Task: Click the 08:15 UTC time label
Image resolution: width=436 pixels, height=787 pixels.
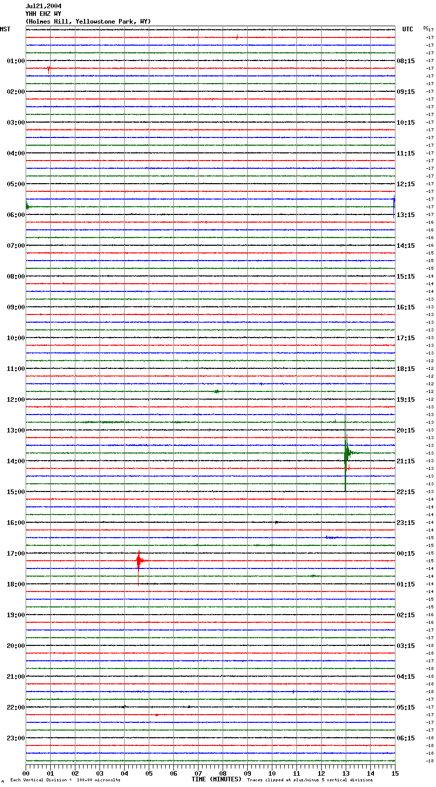Action: tap(406, 61)
